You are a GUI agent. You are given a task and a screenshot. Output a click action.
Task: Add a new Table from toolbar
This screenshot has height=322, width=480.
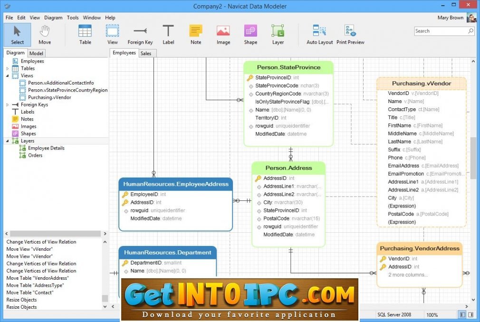(x=85, y=35)
